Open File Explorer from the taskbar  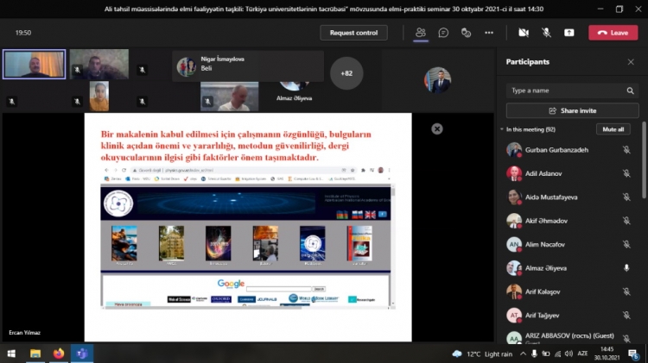click(35, 354)
